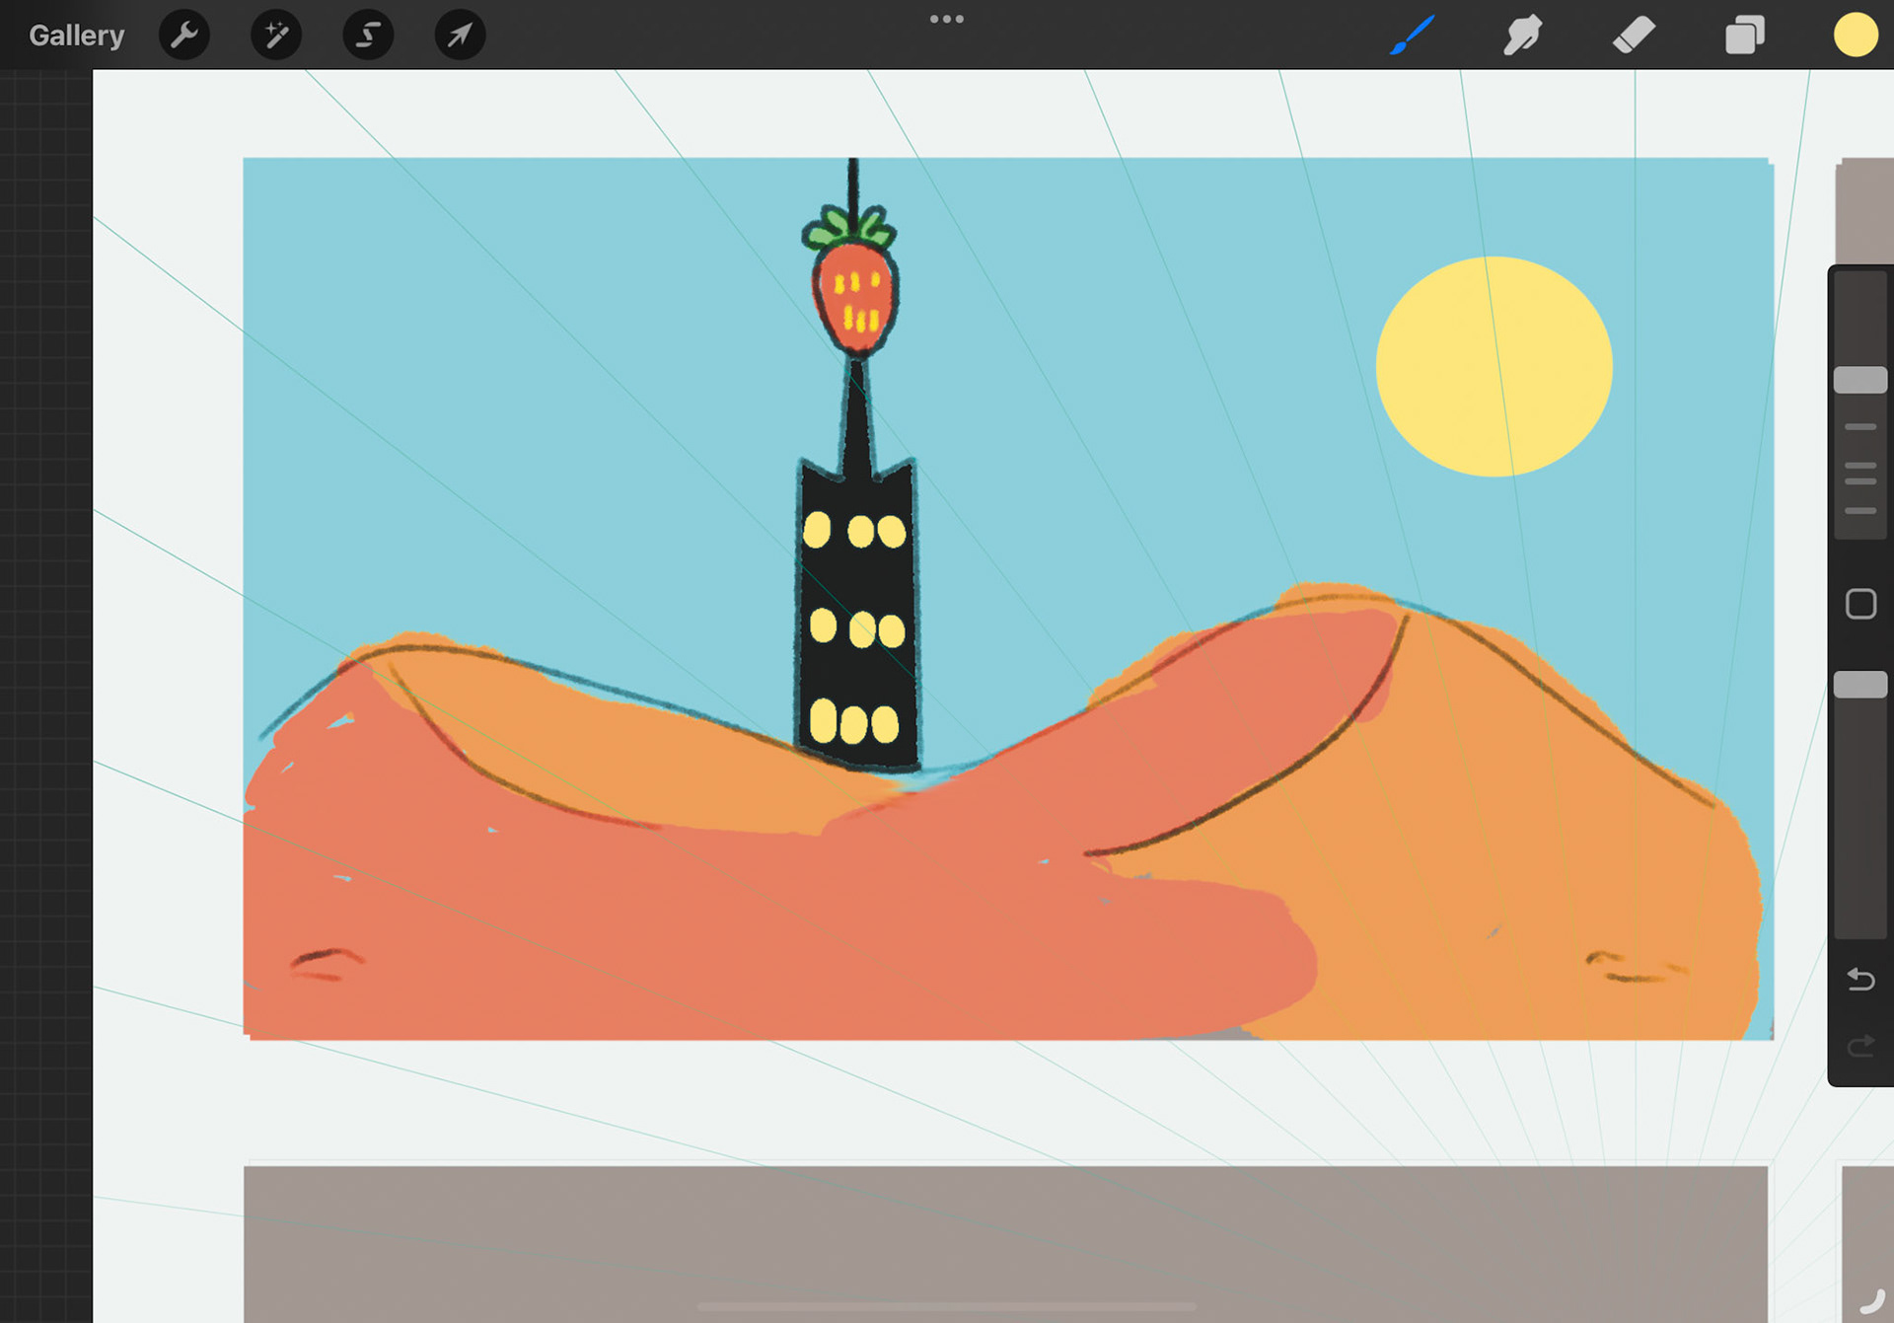Open the Adjustments magic wand menu
This screenshot has height=1323, width=1894.
pos(276,36)
